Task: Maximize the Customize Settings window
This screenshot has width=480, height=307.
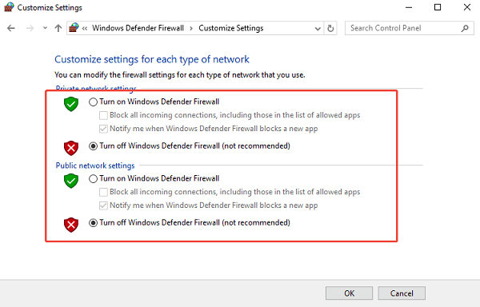Action: click(438, 7)
